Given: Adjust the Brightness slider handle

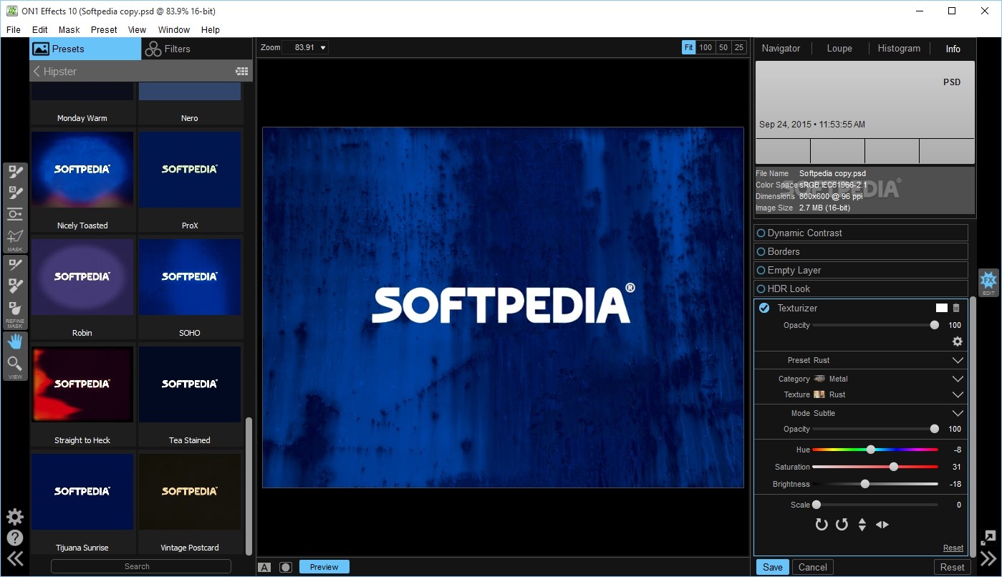Looking at the screenshot, I should [865, 484].
